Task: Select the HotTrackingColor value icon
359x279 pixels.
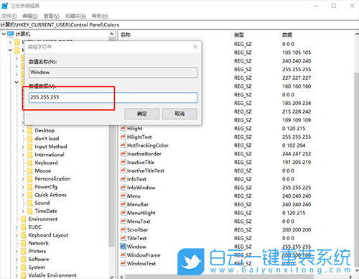Action: 123,145
